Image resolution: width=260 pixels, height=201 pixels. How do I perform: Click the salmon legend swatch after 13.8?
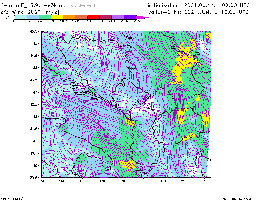tap(82, 17)
